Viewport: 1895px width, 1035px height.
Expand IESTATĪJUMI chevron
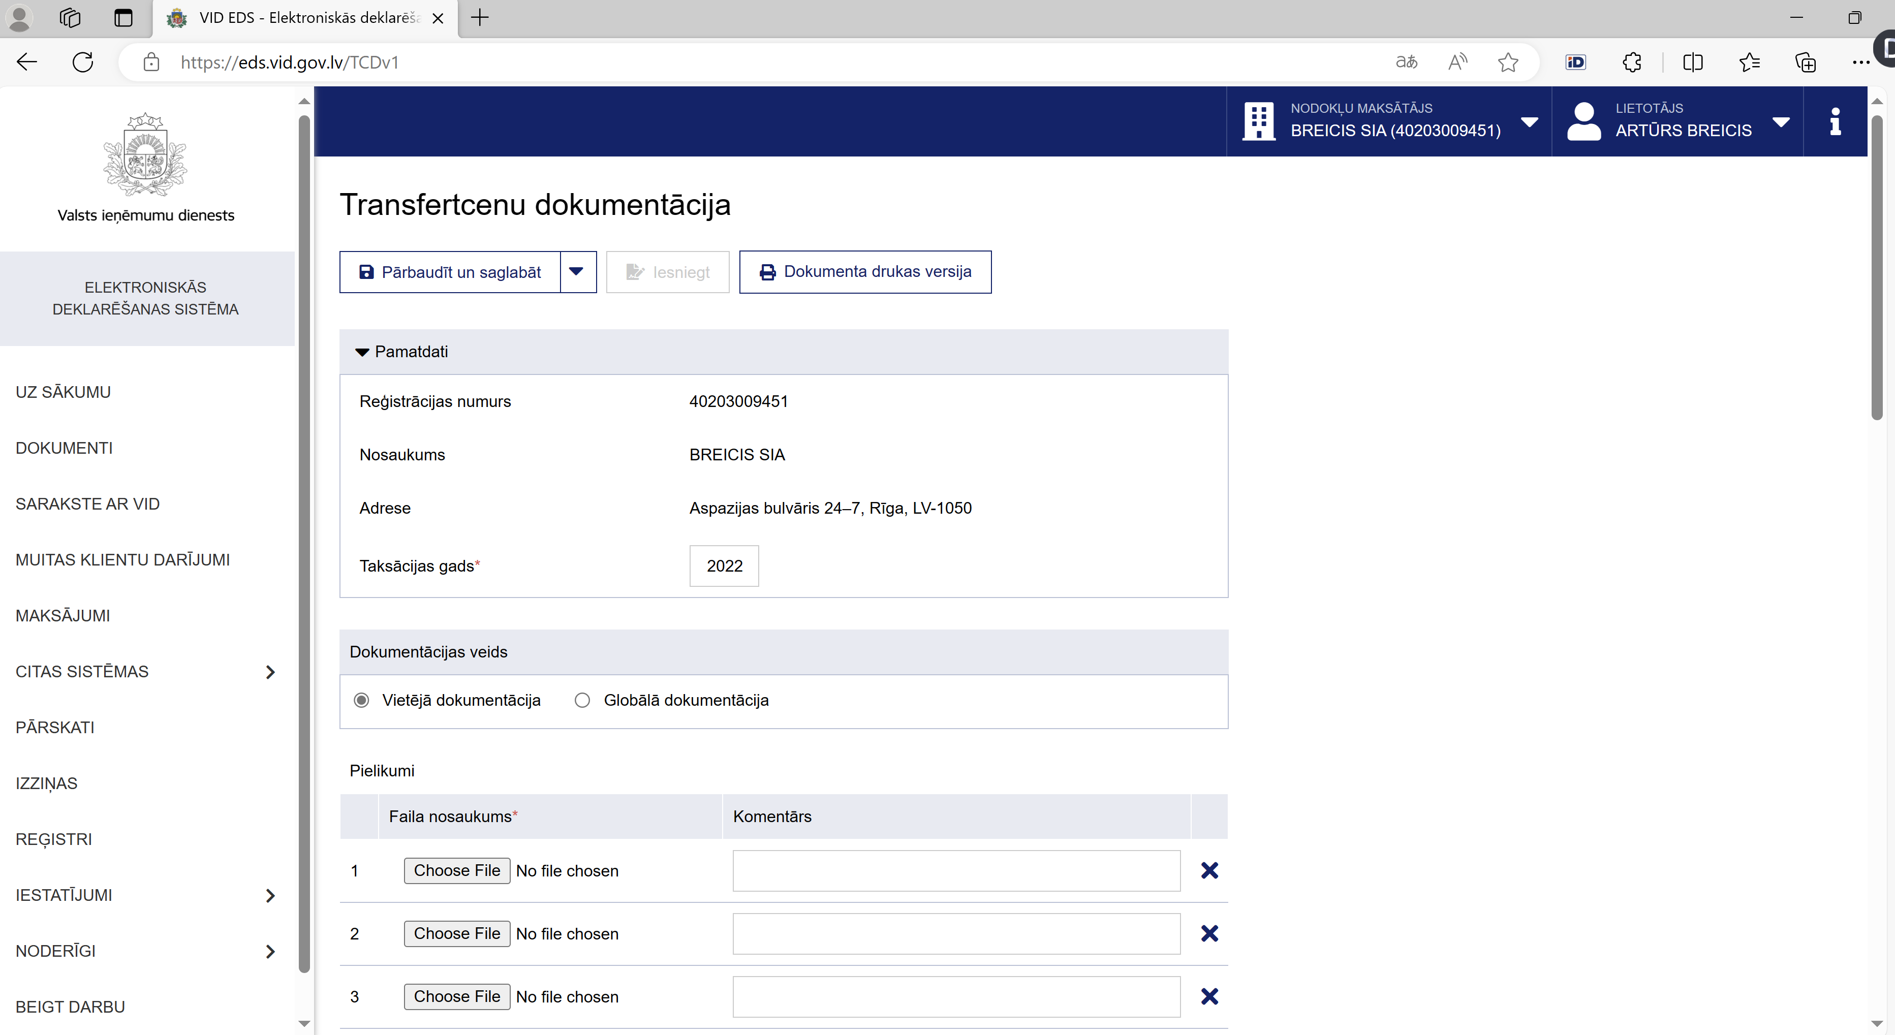[270, 896]
